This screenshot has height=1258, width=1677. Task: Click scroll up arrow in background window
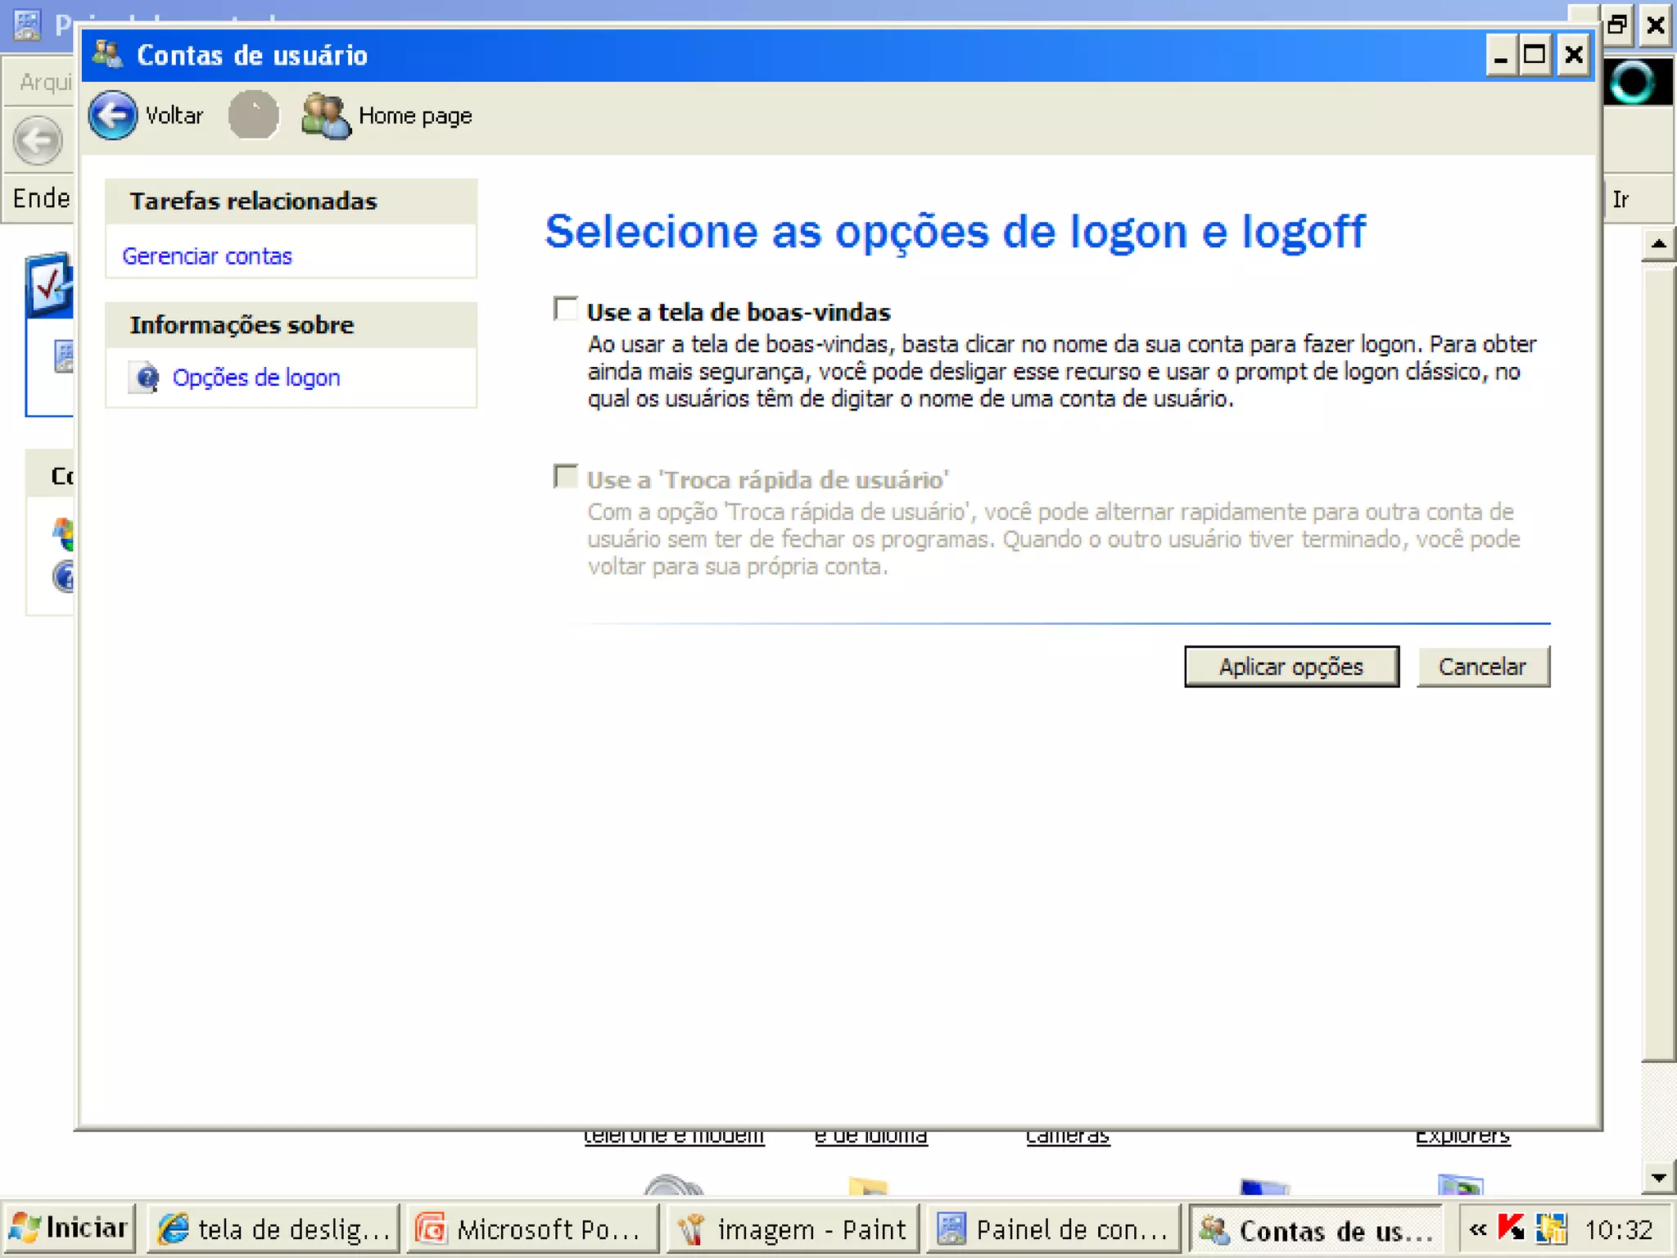point(1659,243)
